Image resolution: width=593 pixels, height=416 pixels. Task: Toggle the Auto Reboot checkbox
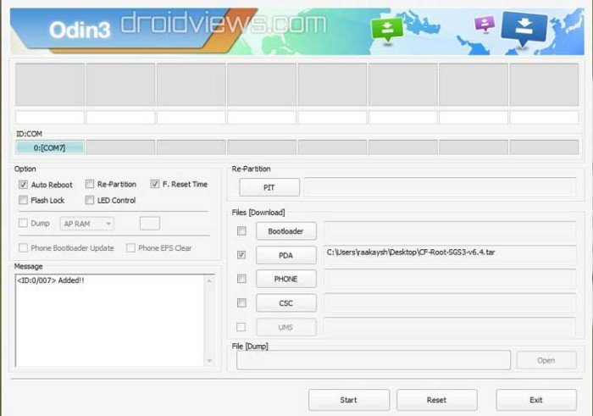[23, 185]
